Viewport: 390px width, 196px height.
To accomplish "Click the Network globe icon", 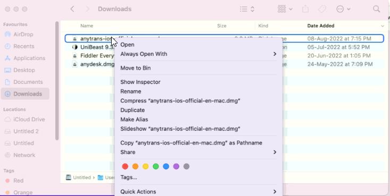I will point(7,155).
